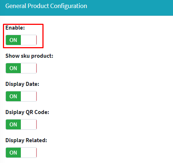Click the 'Display Related:' label
This screenshot has height=163, width=173.
tap(26, 140)
